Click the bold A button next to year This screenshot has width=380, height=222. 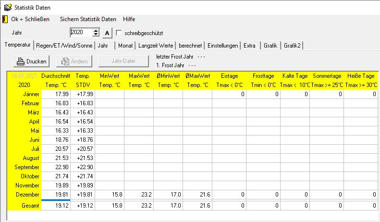pyautogui.click(x=108, y=33)
